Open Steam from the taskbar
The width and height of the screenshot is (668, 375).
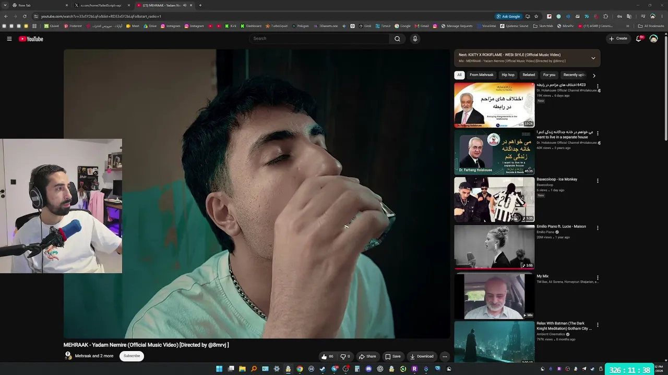323,369
